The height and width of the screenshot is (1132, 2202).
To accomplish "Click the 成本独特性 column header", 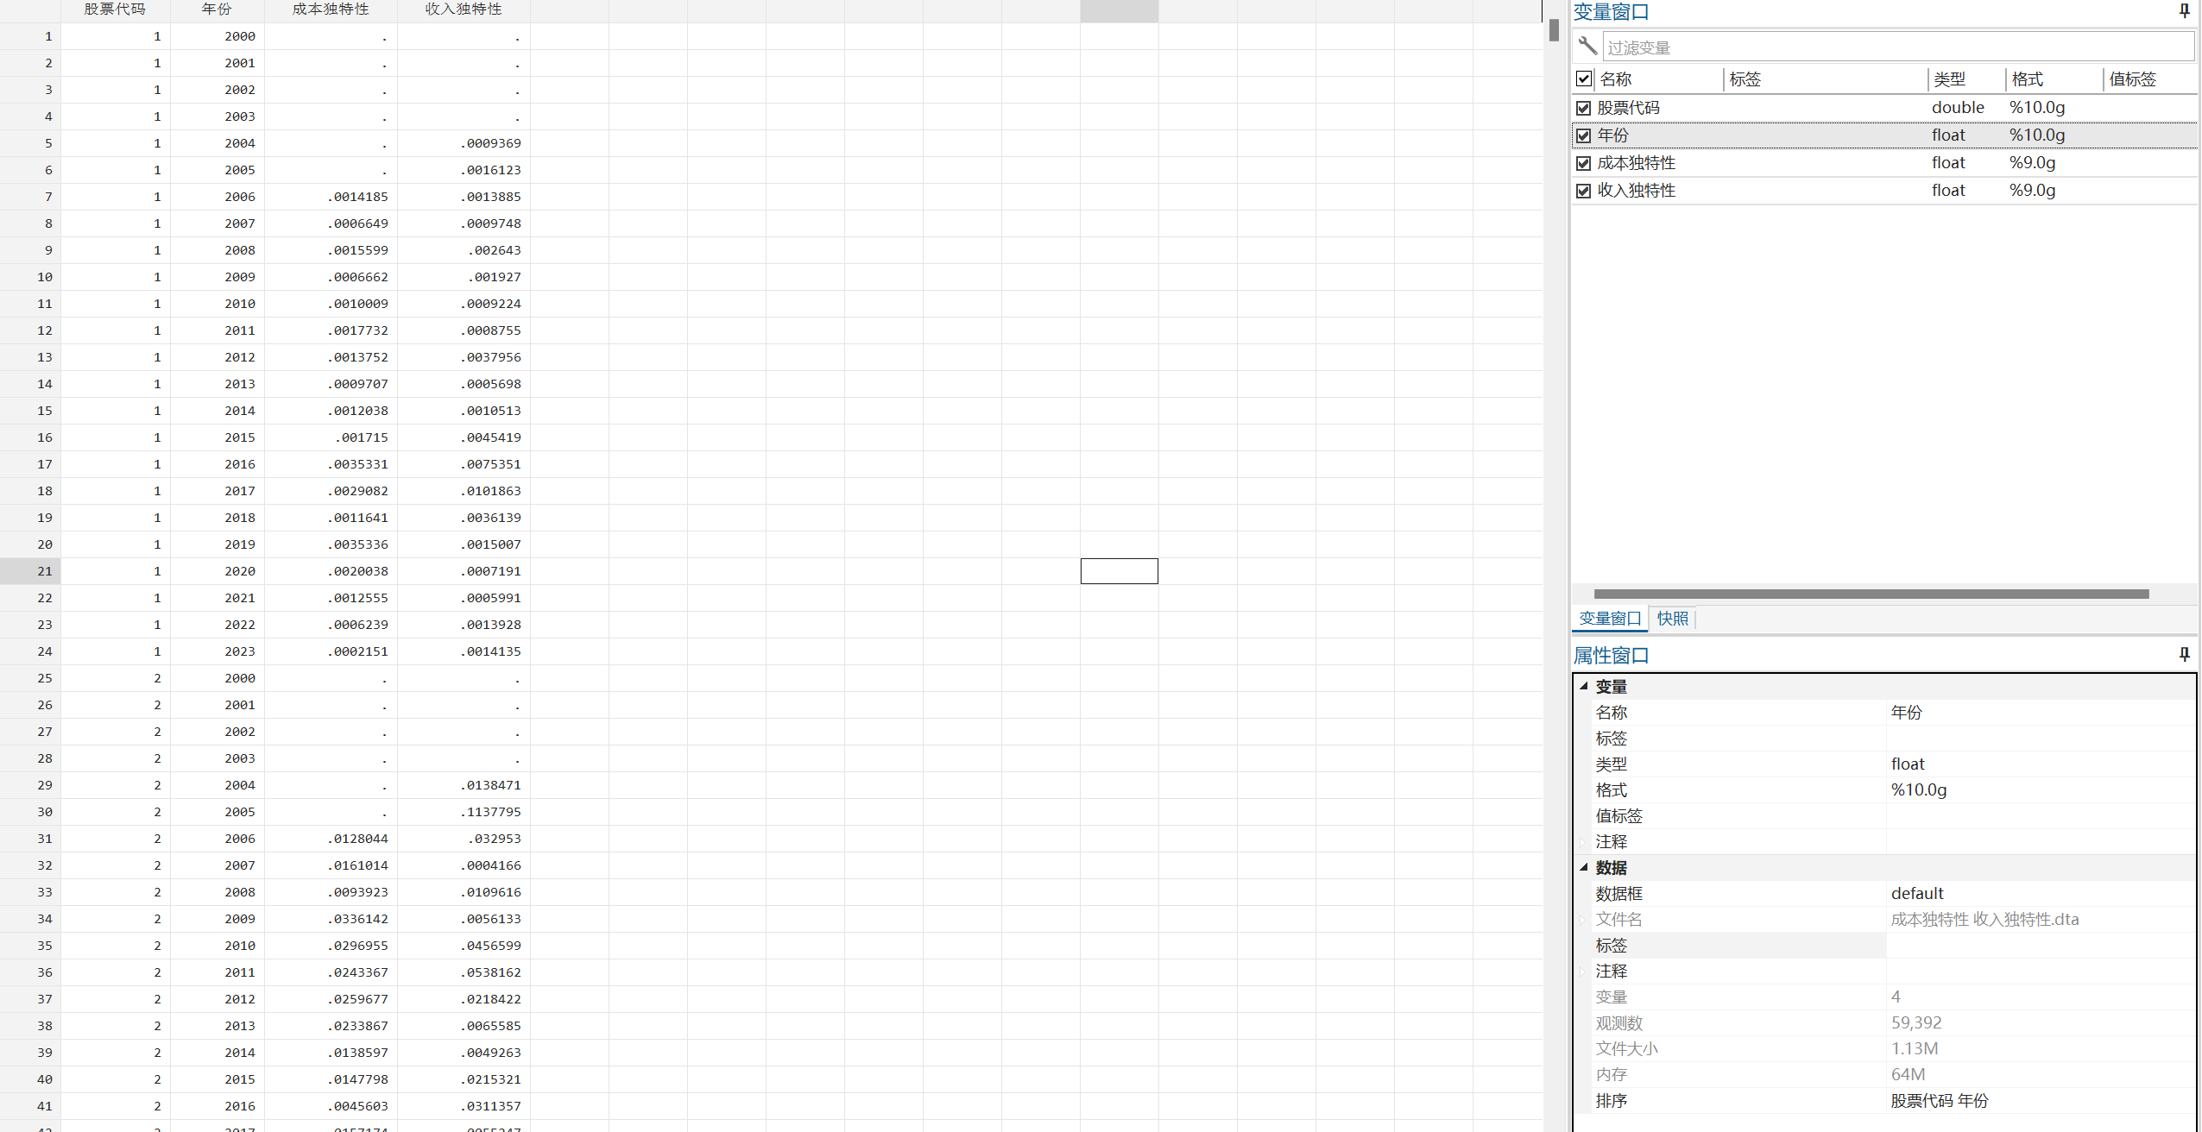I will coord(331,9).
